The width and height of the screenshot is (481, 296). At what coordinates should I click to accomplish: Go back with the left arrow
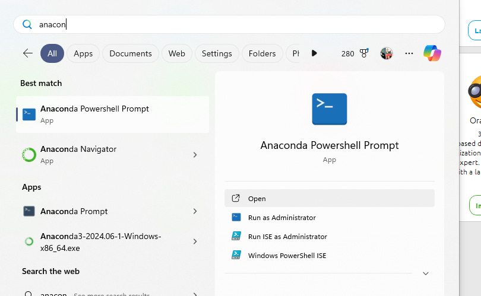click(27, 53)
